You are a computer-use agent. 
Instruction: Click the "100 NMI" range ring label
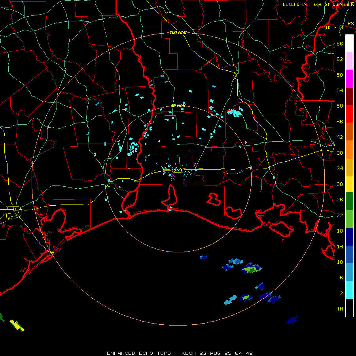click(x=178, y=32)
